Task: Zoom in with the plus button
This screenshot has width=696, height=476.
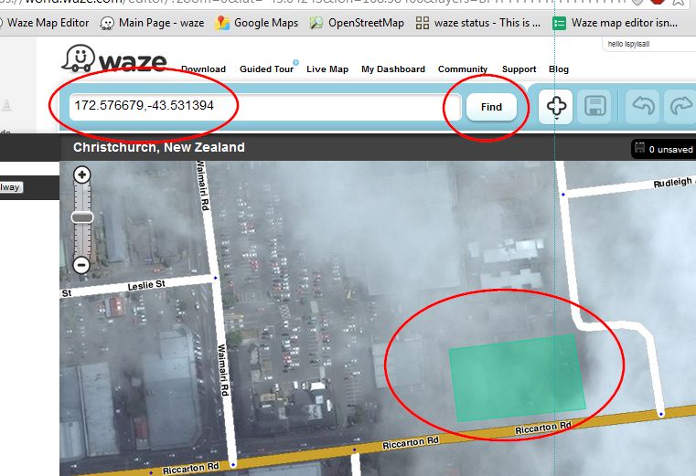Action: (x=81, y=175)
